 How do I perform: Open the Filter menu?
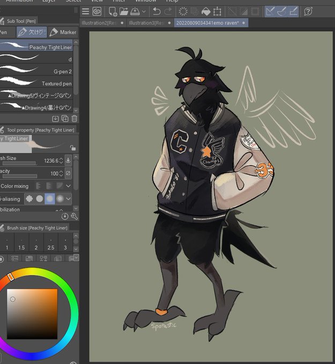pyautogui.click(x=119, y=1)
